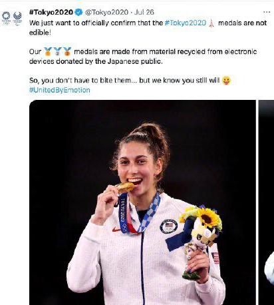Follow the #Tokyo2020 hashtag in the tweet text
The image size is (274, 305).
pyautogui.click(x=186, y=23)
